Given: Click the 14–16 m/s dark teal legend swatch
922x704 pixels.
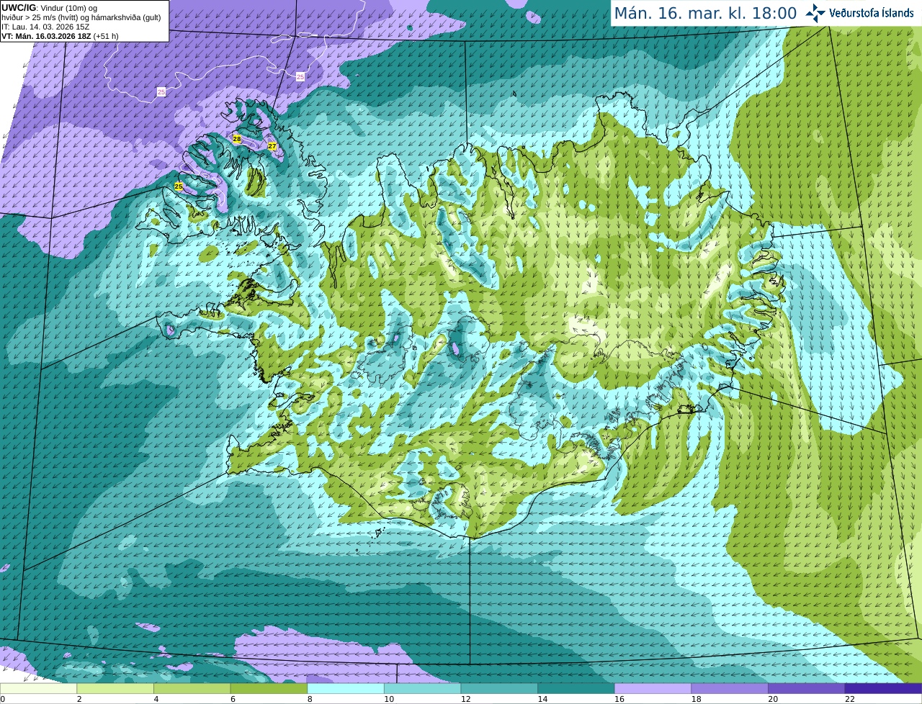Looking at the screenshot, I should pos(576,688).
